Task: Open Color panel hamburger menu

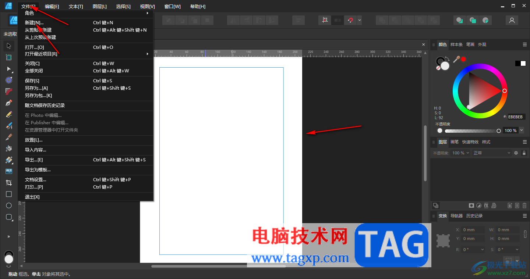Action: pos(525,44)
